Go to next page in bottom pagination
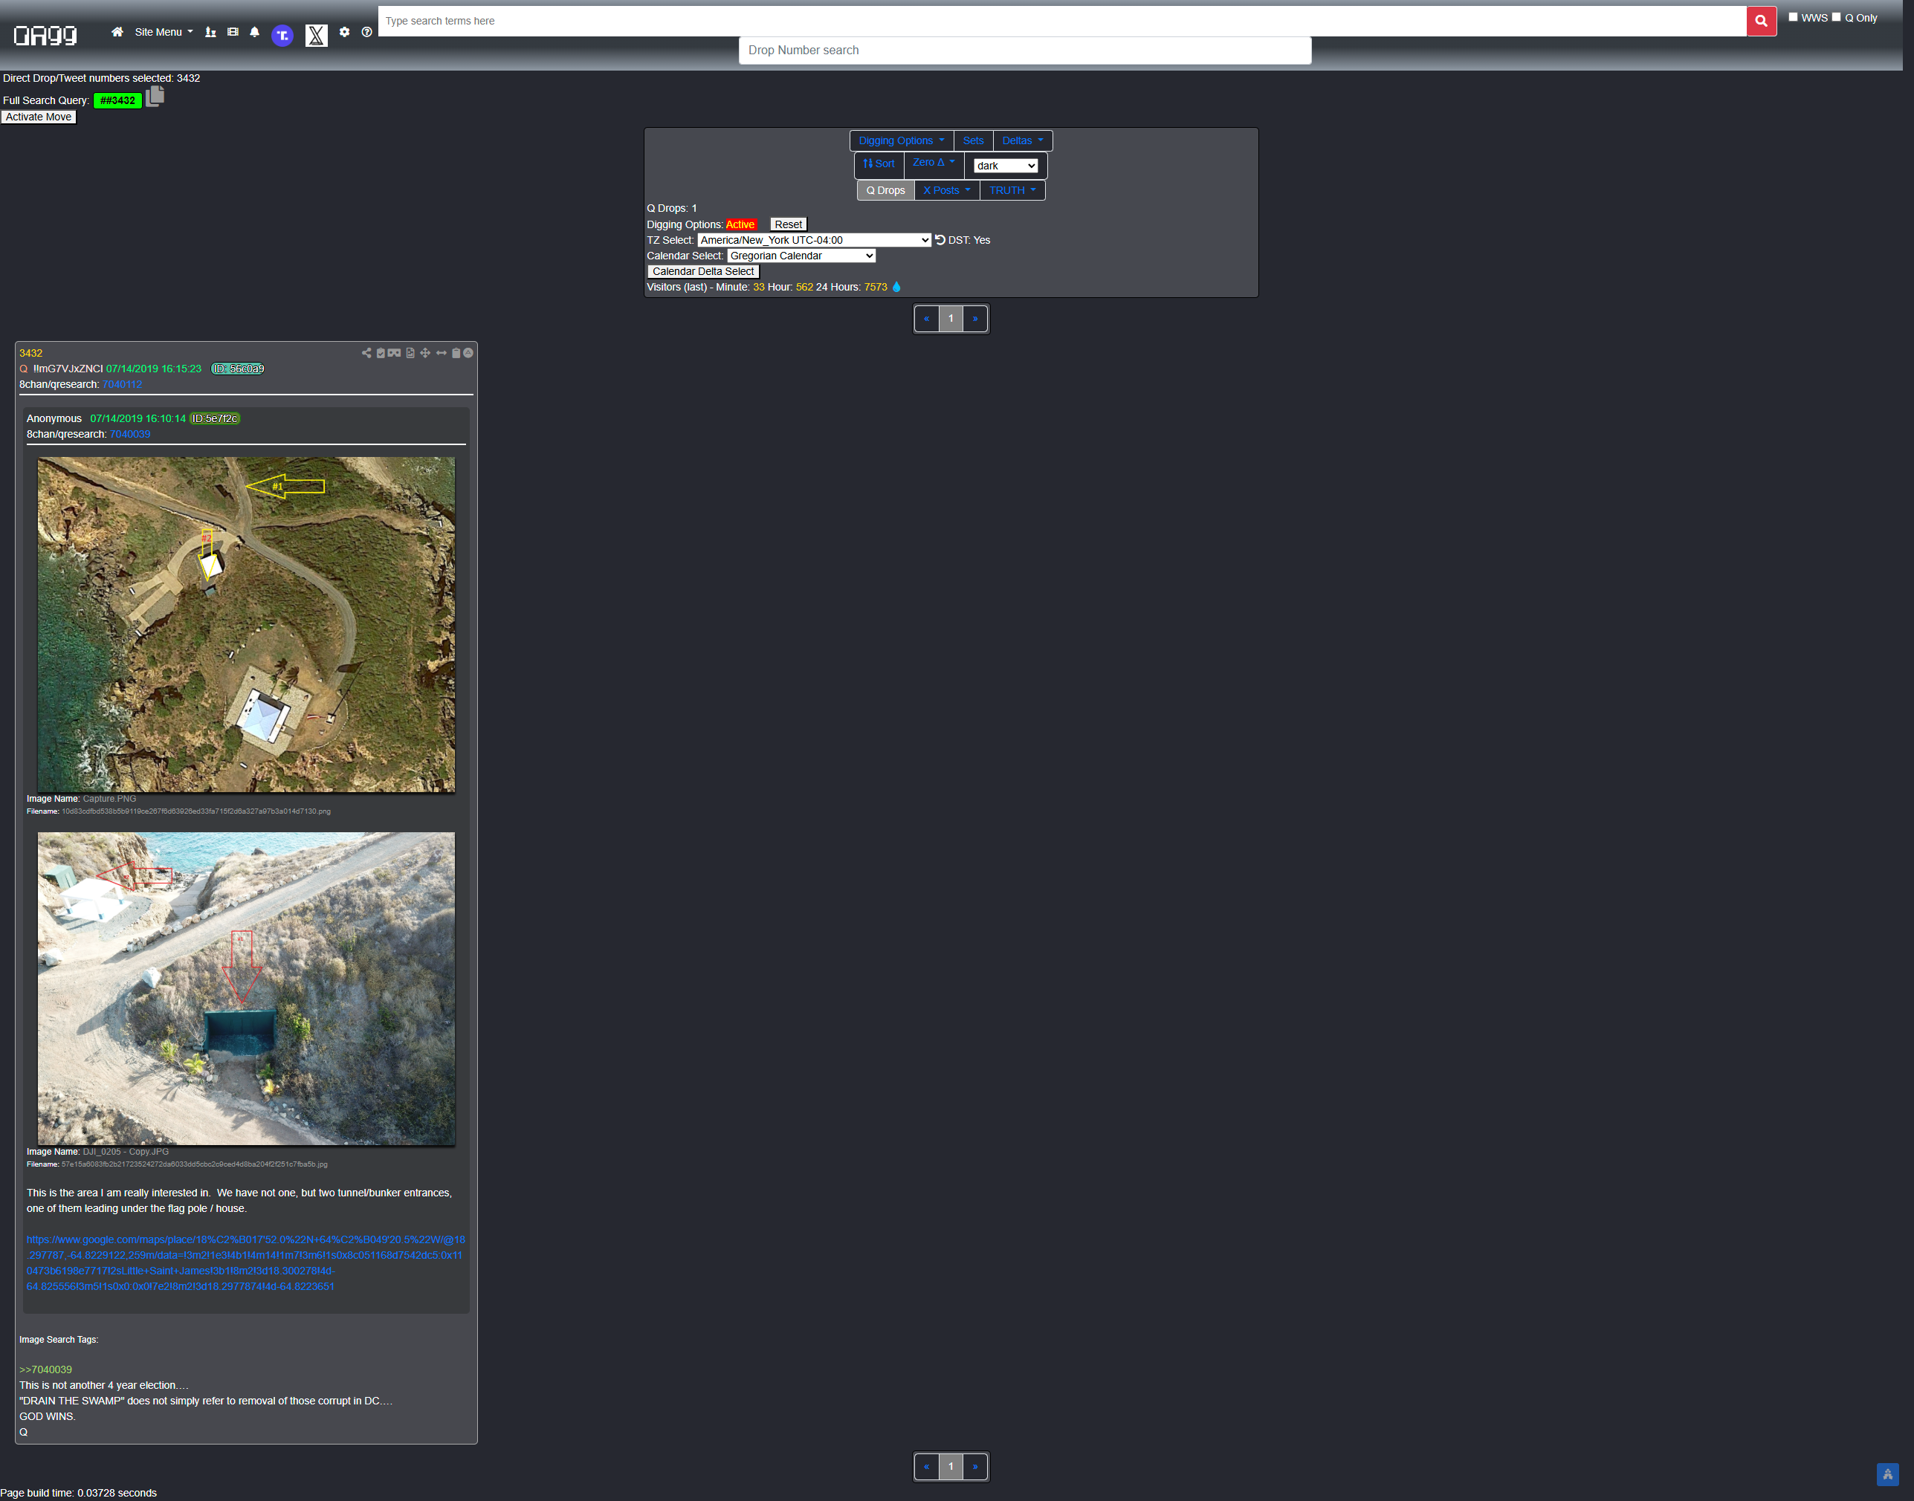The width and height of the screenshot is (1914, 1501). point(975,1466)
